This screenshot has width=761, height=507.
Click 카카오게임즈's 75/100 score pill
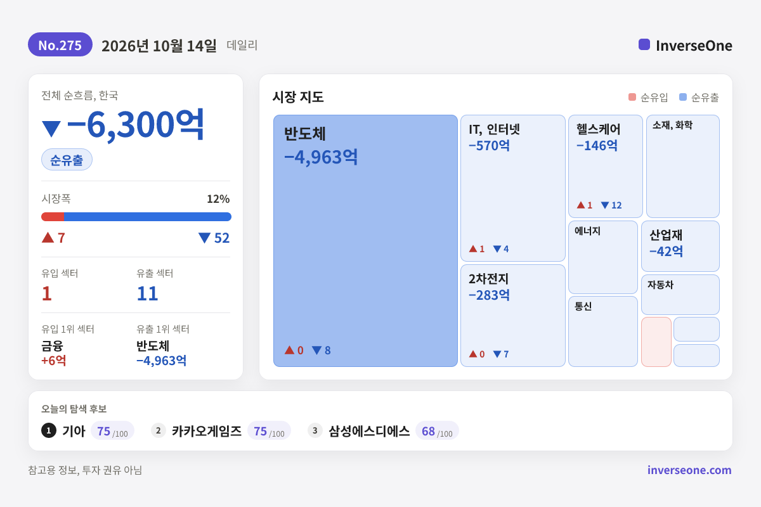click(x=269, y=431)
